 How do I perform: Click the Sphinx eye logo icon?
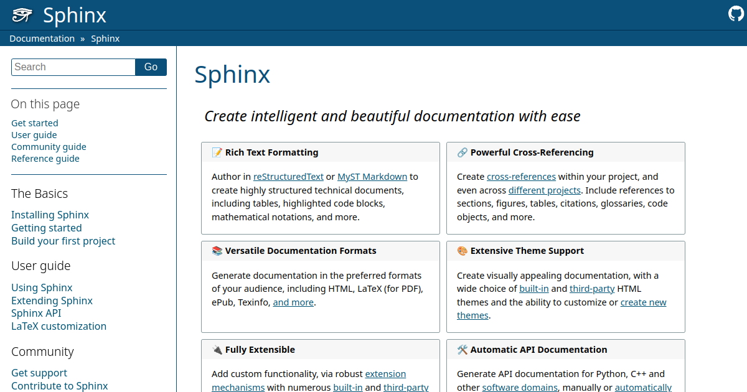(x=22, y=15)
